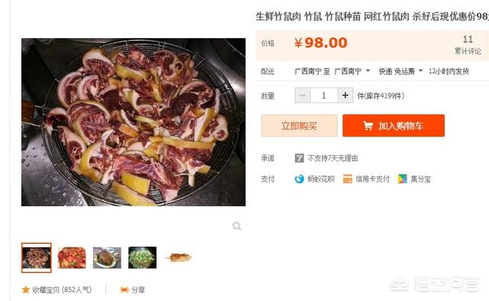Click the star icon beside 收藏宝贝
The height and width of the screenshot is (301, 489).
[x=25, y=290]
